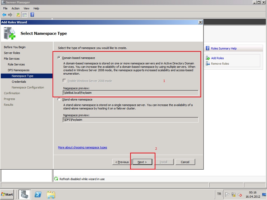Toggle Enable Windows Server 2008 mode checkbox
267x200 pixels.
65,81
